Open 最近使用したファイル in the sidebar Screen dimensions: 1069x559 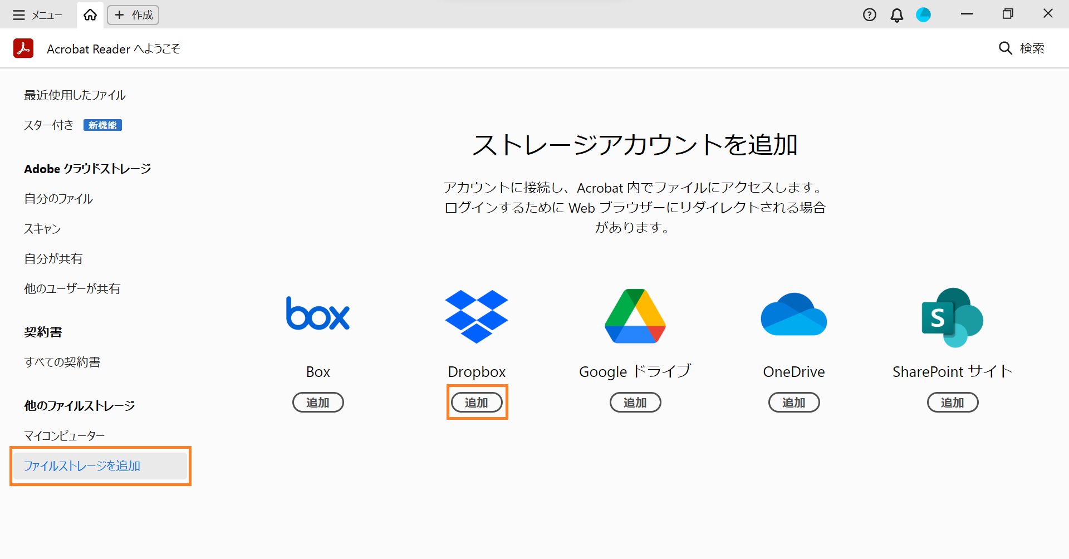(x=74, y=95)
